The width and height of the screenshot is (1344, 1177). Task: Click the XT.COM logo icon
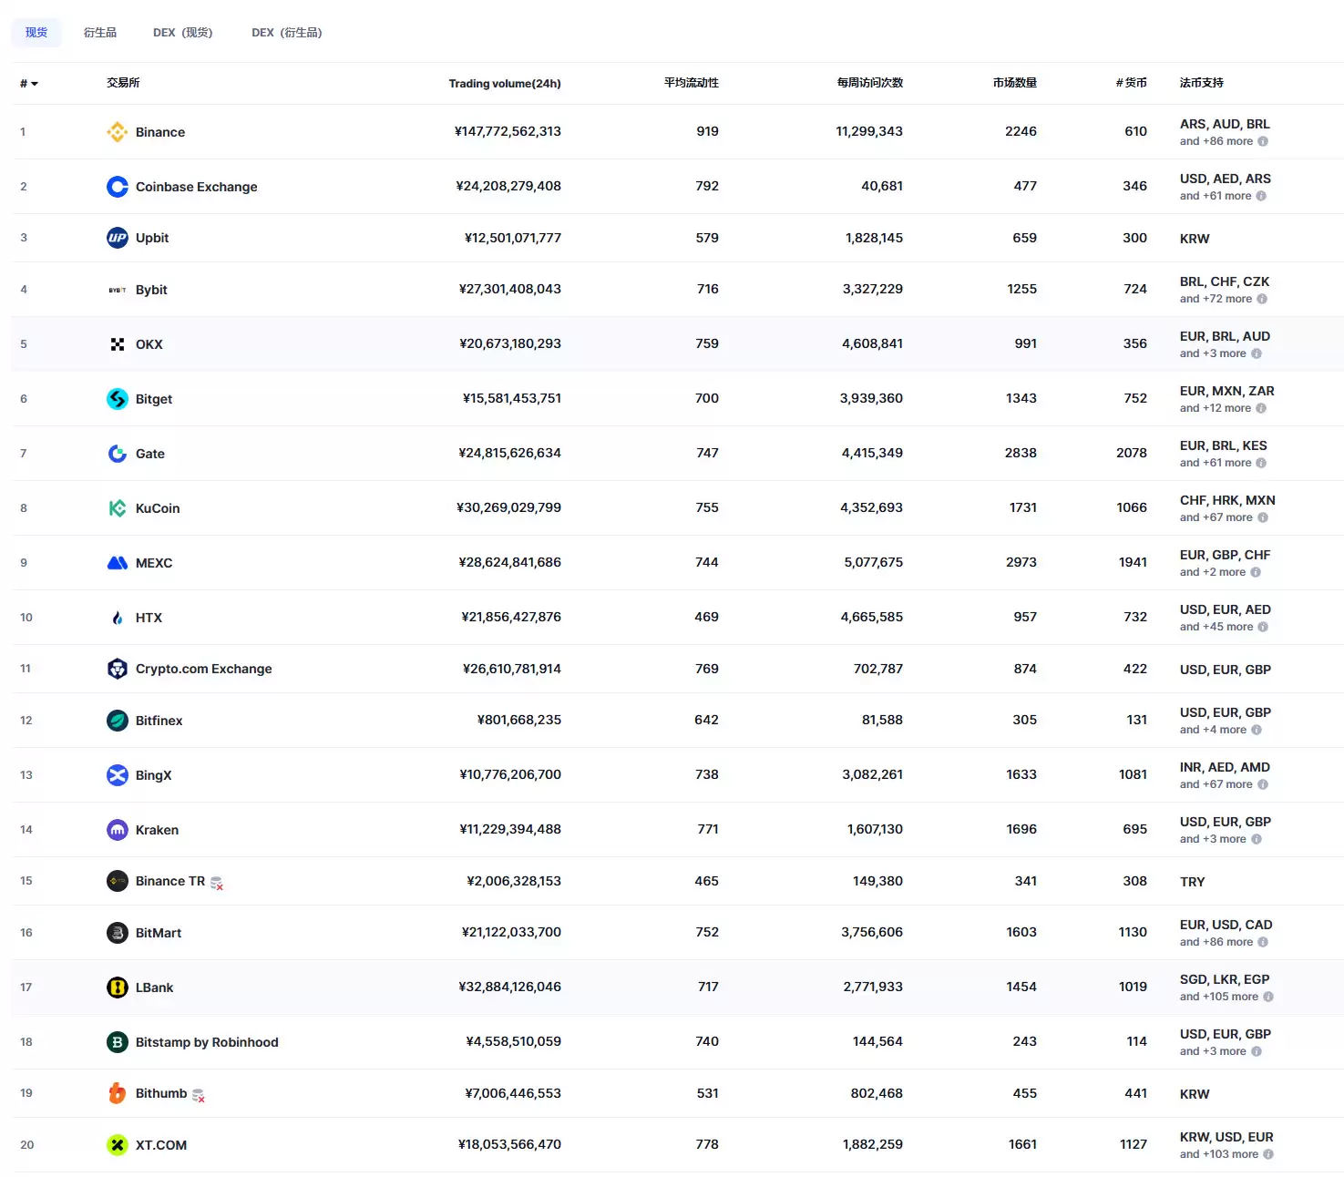[117, 1145]
